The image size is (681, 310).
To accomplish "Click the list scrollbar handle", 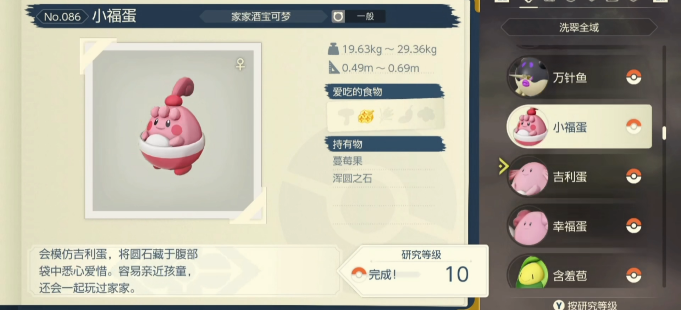I will 664,133.
